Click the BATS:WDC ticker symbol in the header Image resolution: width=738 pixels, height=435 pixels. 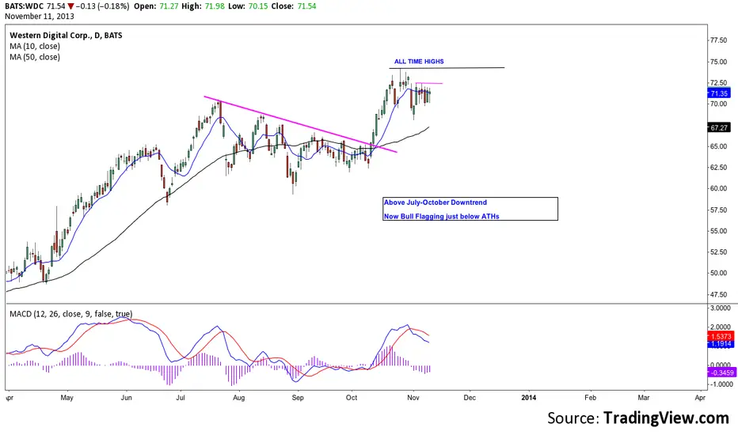click(25, 6)
